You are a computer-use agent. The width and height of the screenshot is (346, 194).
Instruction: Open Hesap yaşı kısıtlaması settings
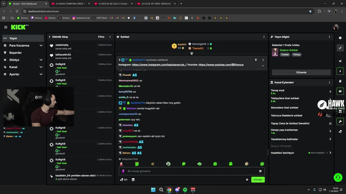pyautogui.click(x=301, y=131)
